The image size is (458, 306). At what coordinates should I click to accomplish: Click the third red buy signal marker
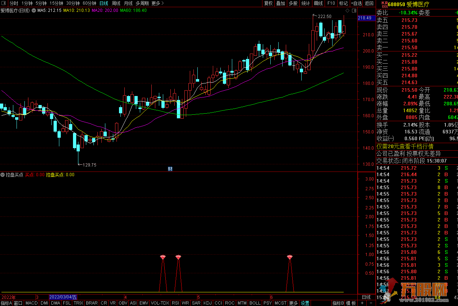pyautogui.click(x=290, y=257)
